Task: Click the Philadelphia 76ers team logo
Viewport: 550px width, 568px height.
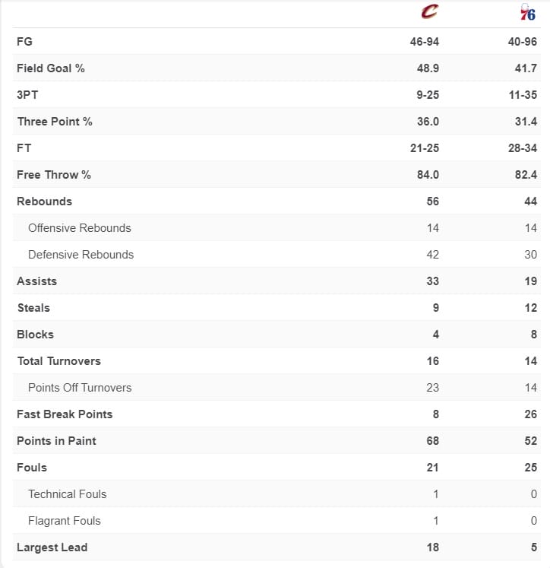Action: (527, 13)
